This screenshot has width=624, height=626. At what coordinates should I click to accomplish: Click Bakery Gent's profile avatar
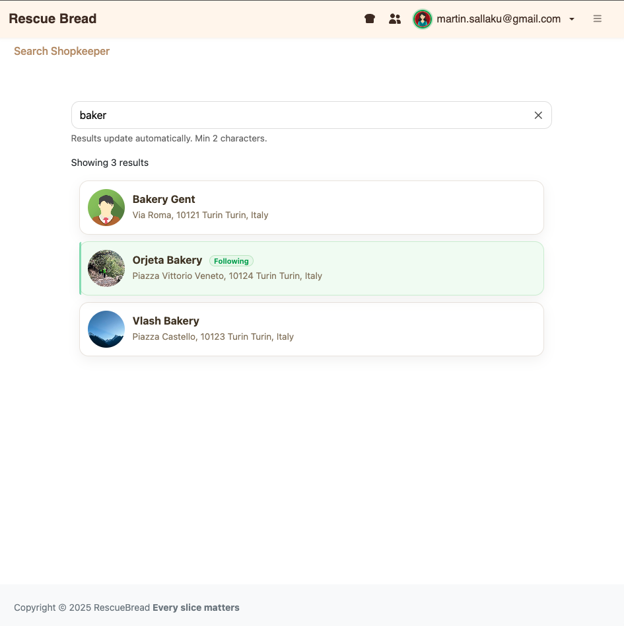tap(106, 208)
